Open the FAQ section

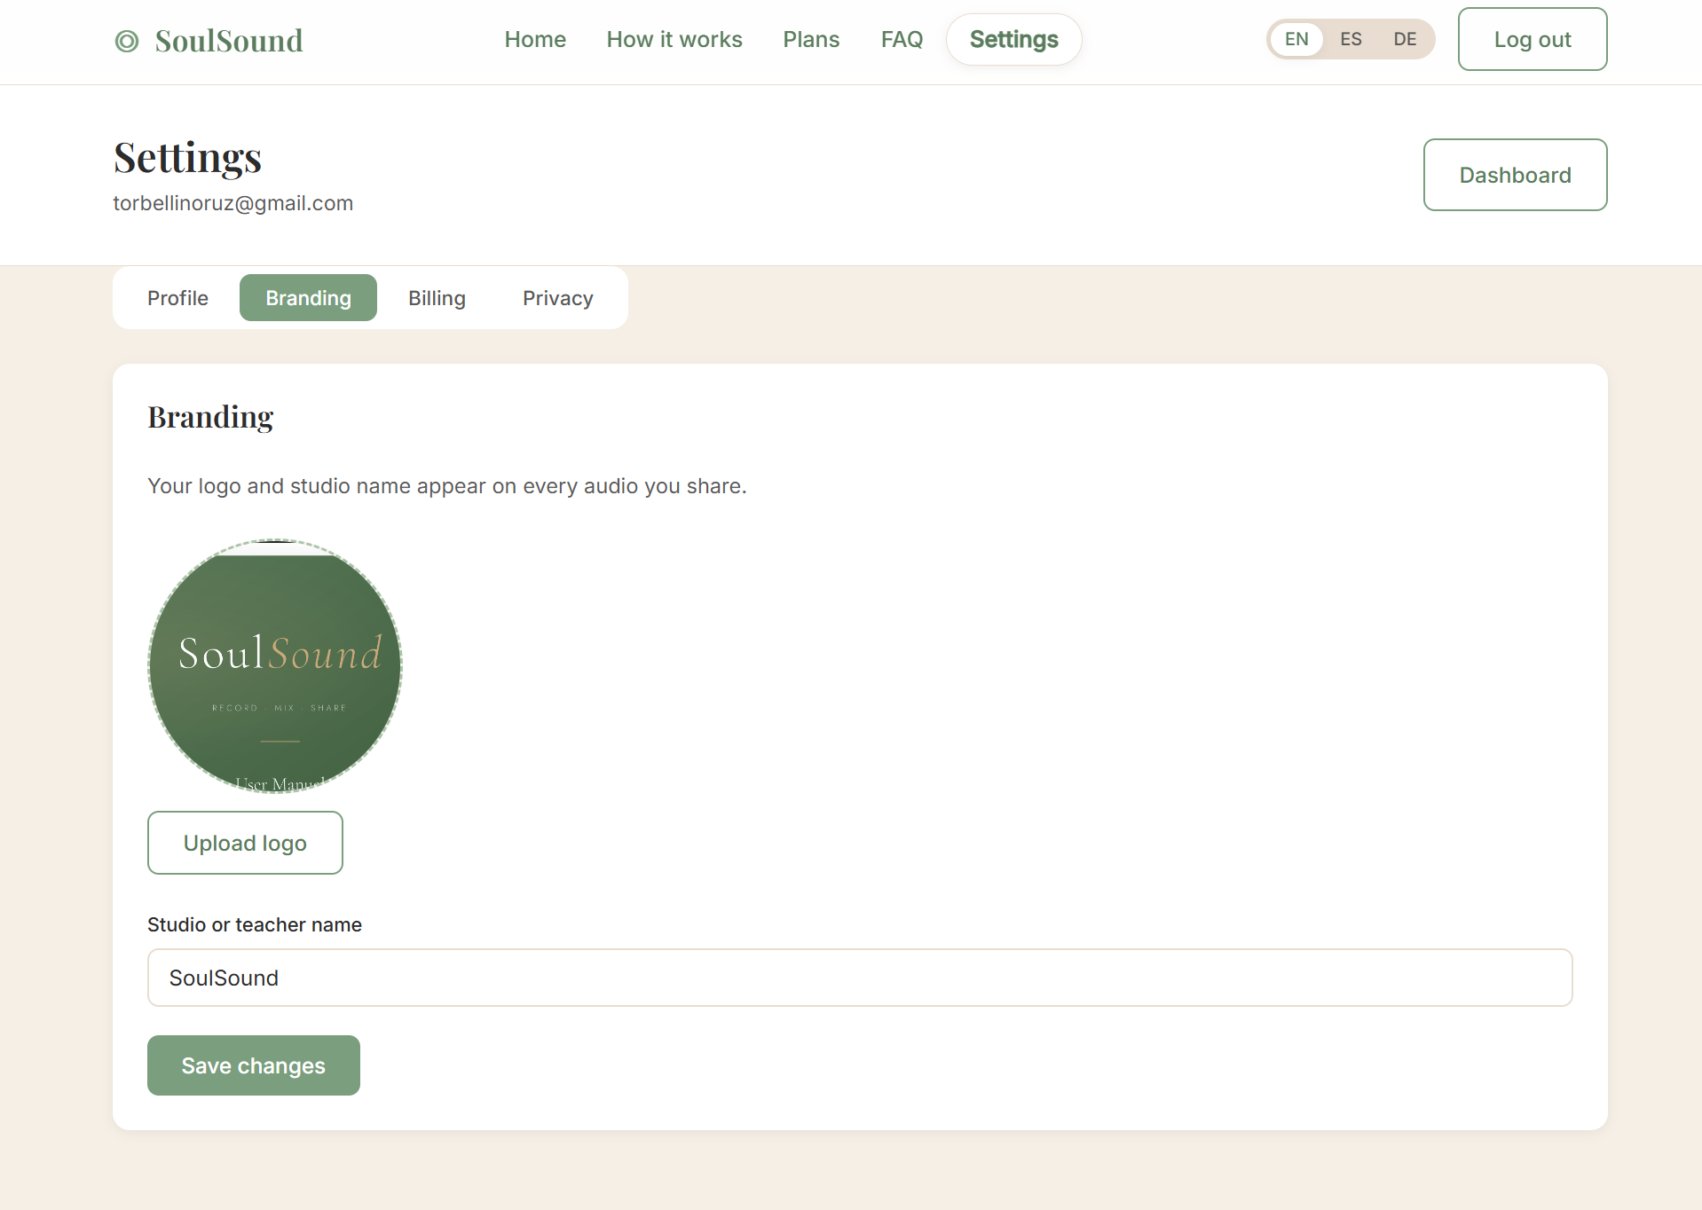902,39
